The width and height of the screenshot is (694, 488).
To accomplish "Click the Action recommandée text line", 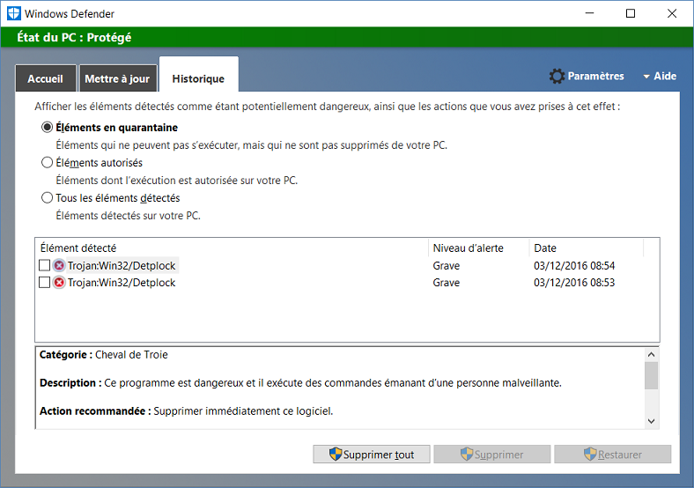I will 187,411.
